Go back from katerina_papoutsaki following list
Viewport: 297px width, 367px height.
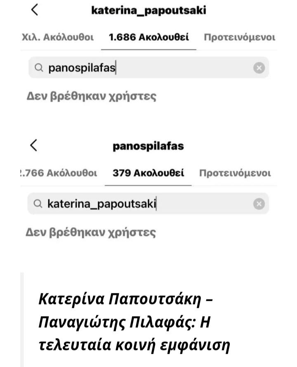35,10
